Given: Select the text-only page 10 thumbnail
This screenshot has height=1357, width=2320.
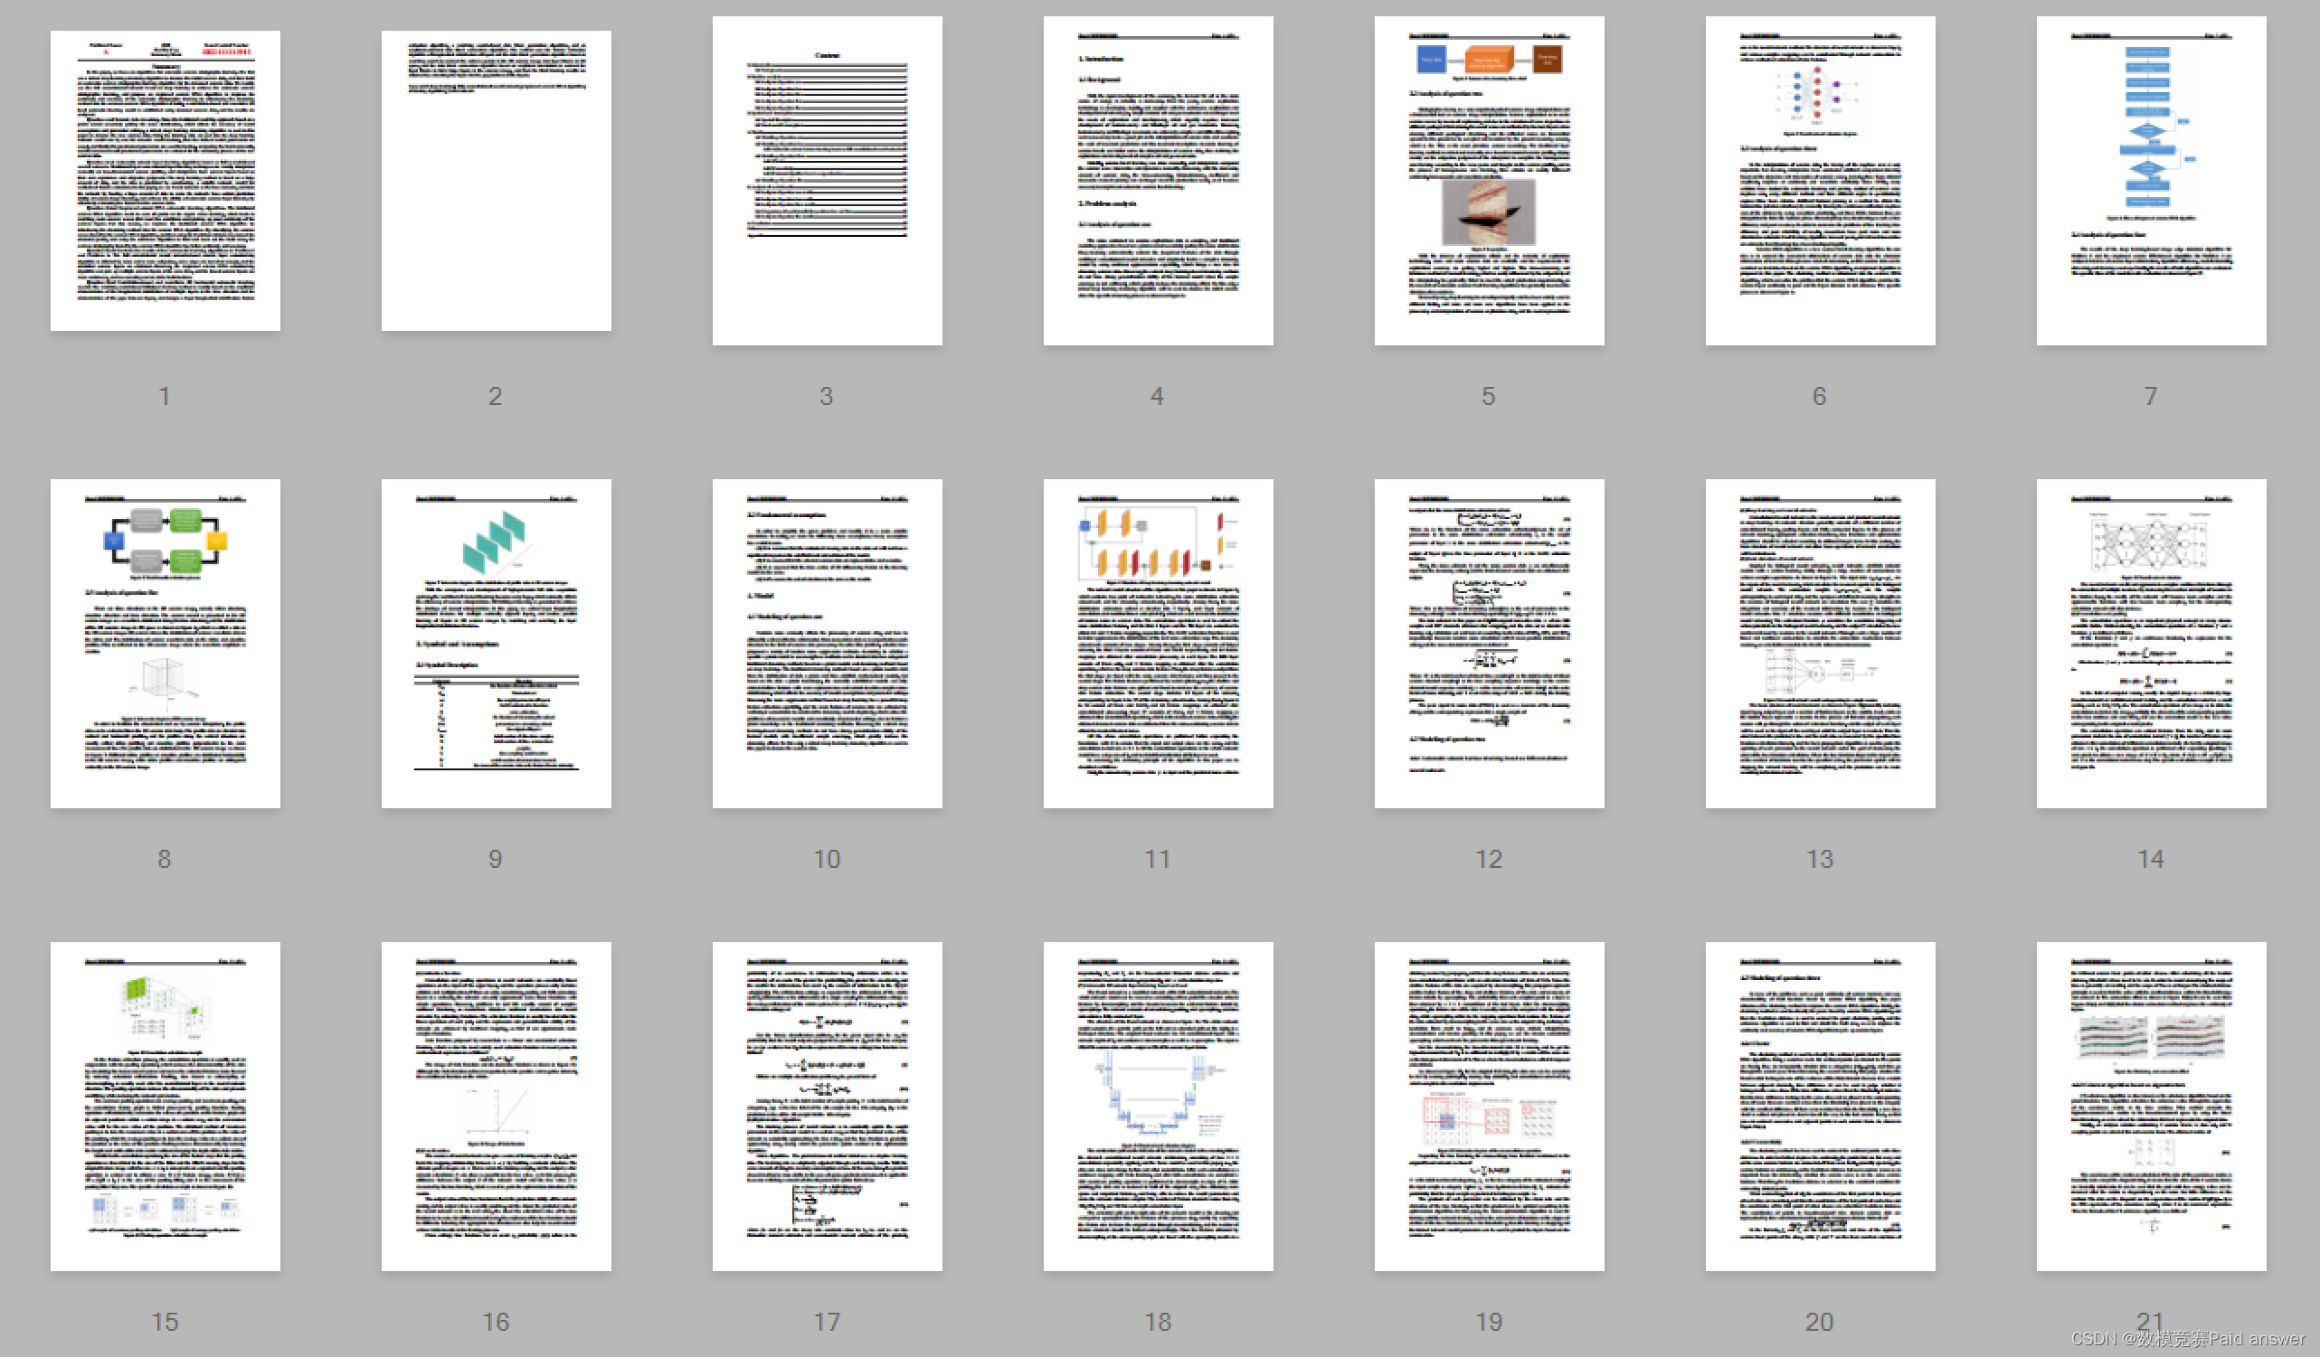Looking at the screenshot, I should [x=827, y=643].
